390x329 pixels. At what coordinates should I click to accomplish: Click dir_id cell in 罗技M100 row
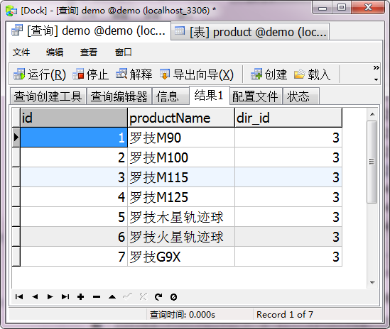click(x=288, y=157)
